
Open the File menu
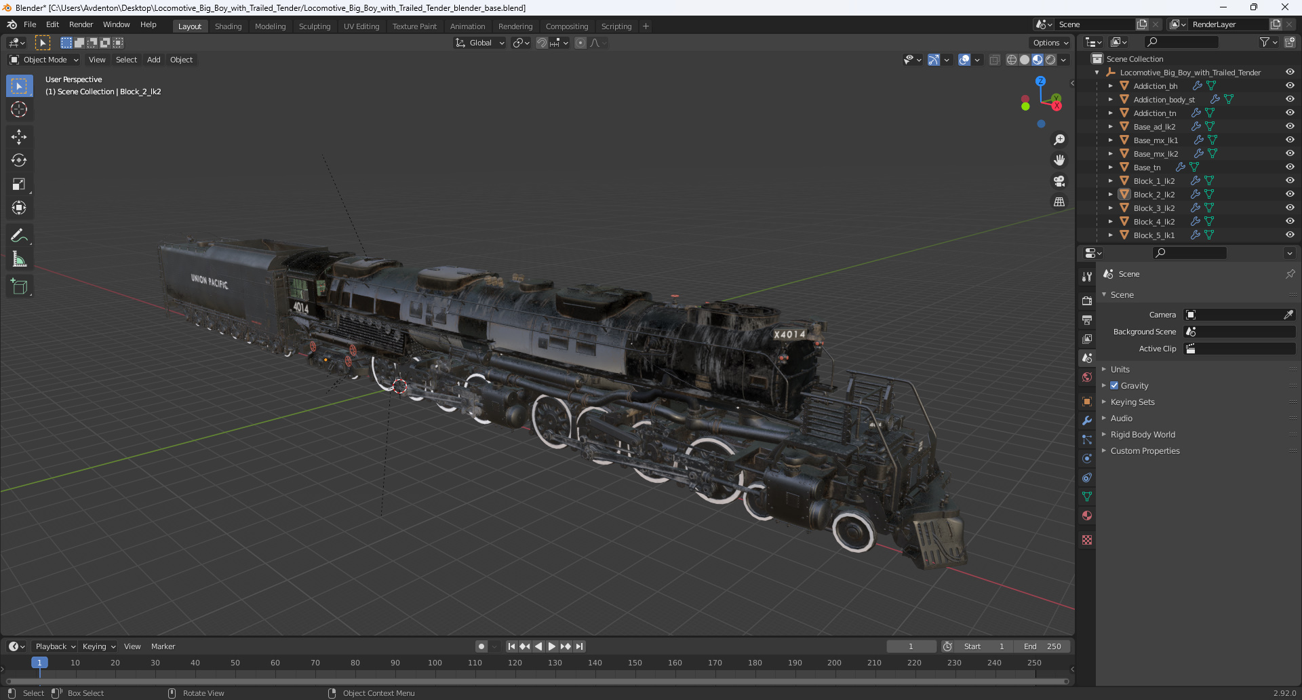(30, 24)
